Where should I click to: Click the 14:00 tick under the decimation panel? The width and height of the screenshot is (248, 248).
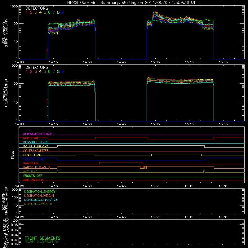[20, 217]
